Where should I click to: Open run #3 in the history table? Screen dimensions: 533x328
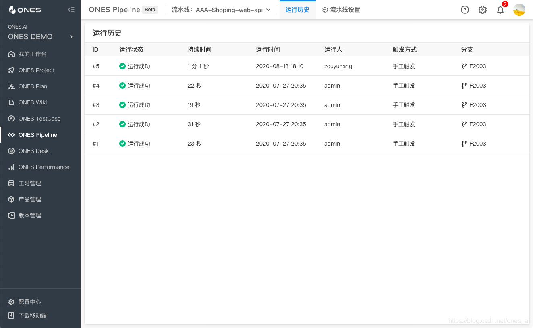point(307,105)
